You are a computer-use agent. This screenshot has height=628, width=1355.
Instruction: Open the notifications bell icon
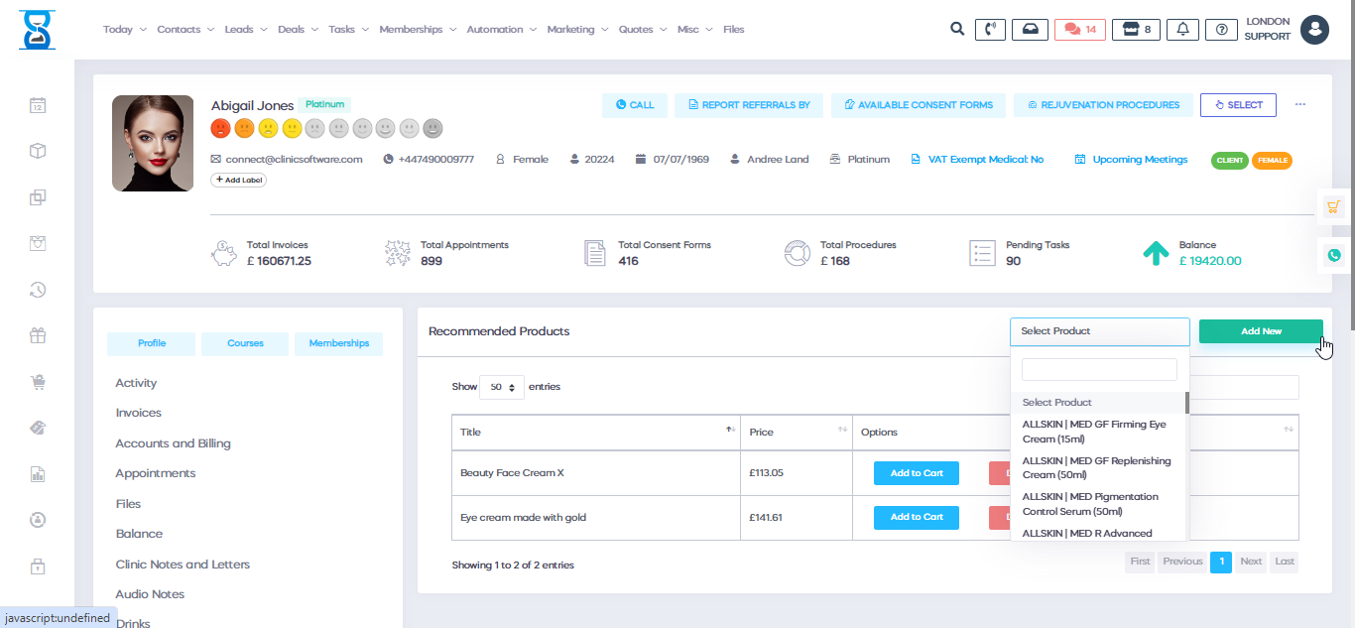coord(1181,29)
